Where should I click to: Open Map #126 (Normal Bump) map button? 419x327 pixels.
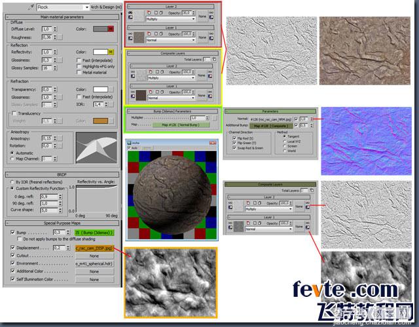(x=181, y=125)
